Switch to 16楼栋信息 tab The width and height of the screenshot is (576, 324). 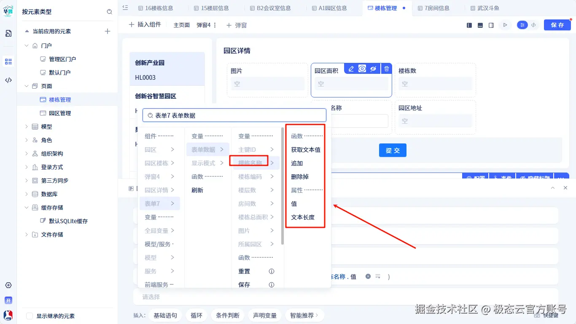(155, 8)
